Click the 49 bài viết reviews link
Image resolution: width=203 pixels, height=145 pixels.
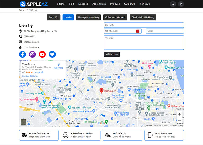coord(39,72)
